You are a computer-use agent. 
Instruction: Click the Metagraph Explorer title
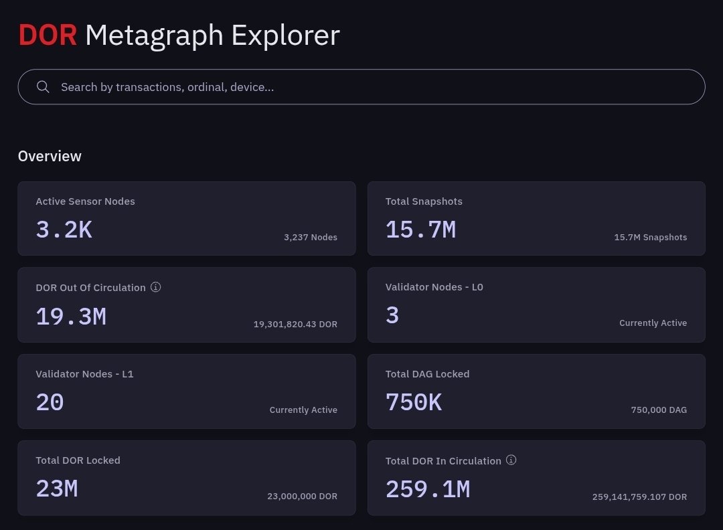coord(213,35)
